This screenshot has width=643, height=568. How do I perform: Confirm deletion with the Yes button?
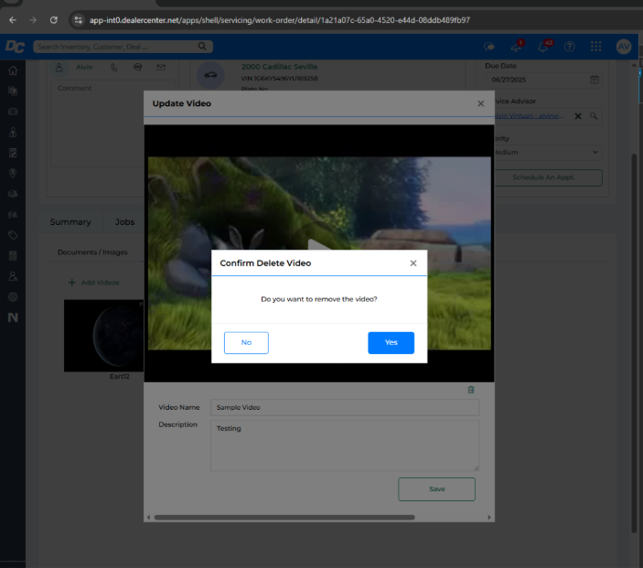coord(391,342)
